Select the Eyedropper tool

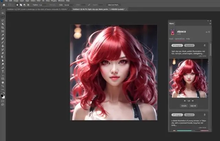pos(3,35)
